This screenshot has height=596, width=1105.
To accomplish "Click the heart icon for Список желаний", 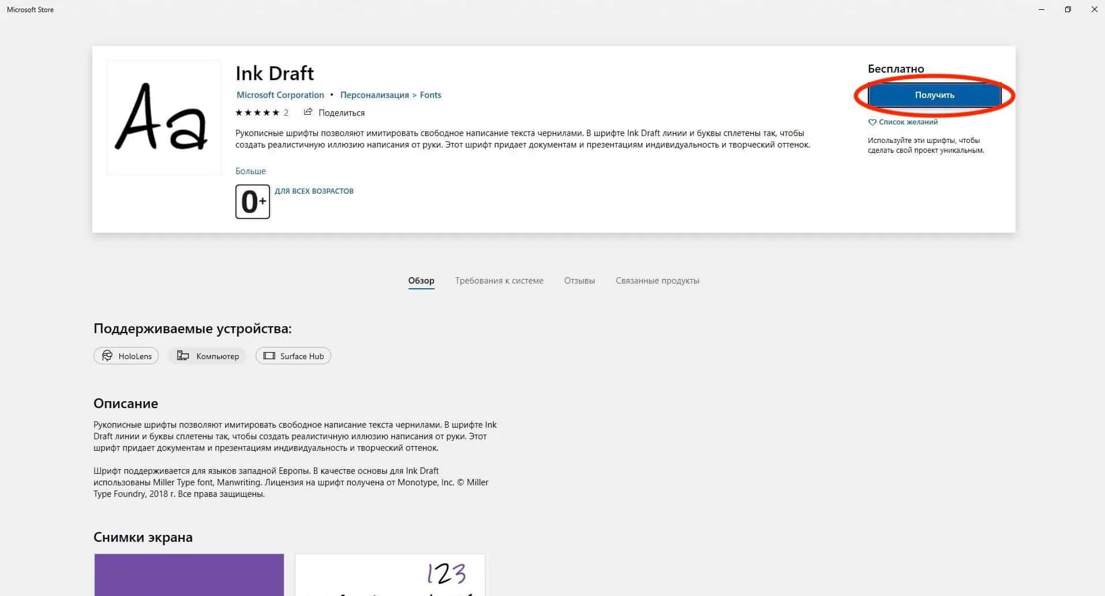I will (872, 122).
